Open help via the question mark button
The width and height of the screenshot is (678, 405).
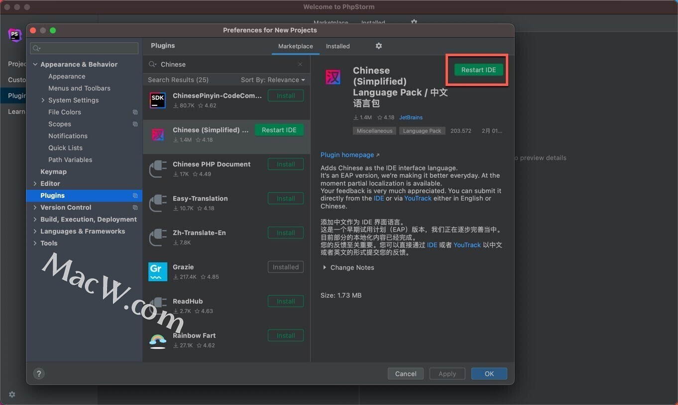tap(39, 374)
